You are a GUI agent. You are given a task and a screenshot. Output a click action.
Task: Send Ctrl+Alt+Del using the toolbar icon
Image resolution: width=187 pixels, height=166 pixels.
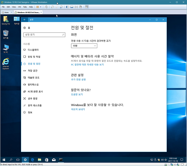pyautogui.click(x=46, y=7)
